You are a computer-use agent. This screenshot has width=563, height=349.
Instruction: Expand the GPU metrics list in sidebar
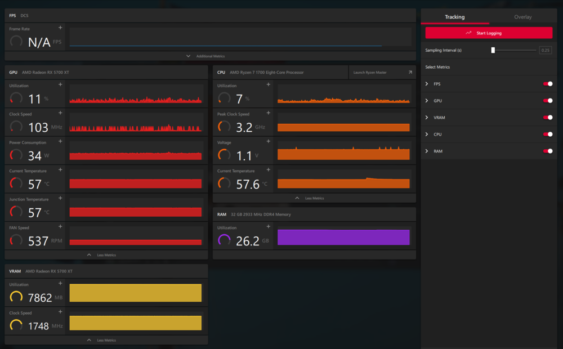pos(427,101)
